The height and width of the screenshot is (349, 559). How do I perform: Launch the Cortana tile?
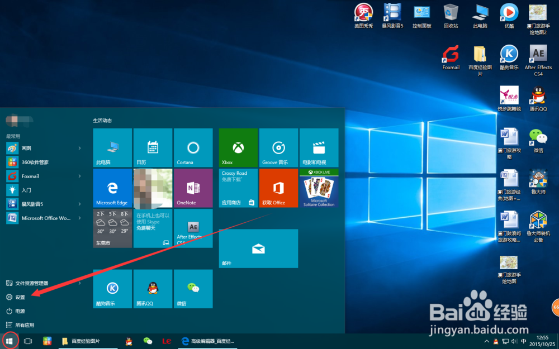click(193, 148)
